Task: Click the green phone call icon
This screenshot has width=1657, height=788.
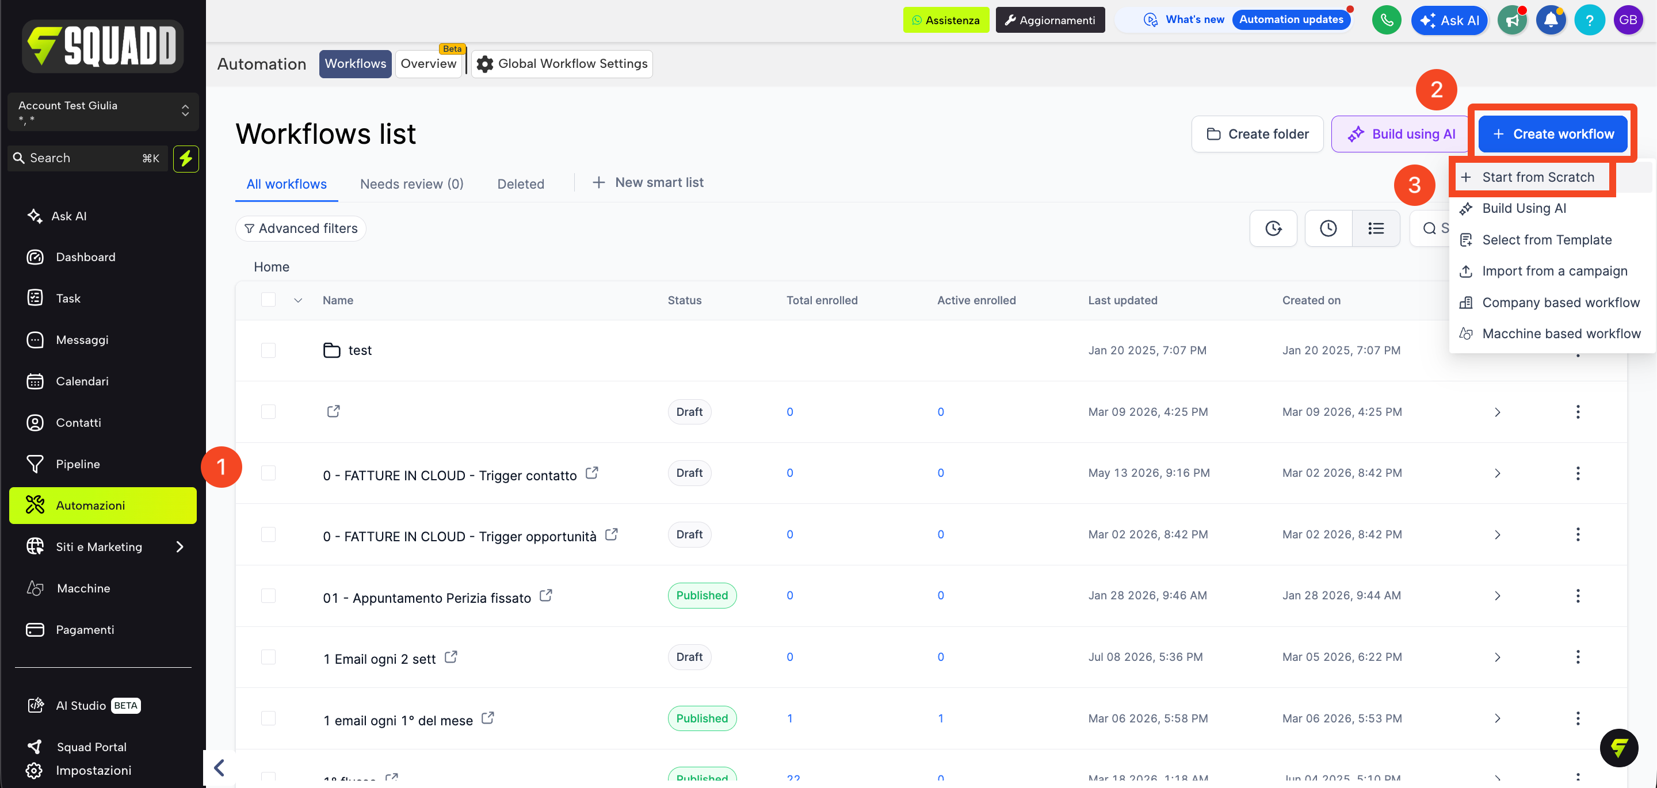Action: [x=1386, y=20]
